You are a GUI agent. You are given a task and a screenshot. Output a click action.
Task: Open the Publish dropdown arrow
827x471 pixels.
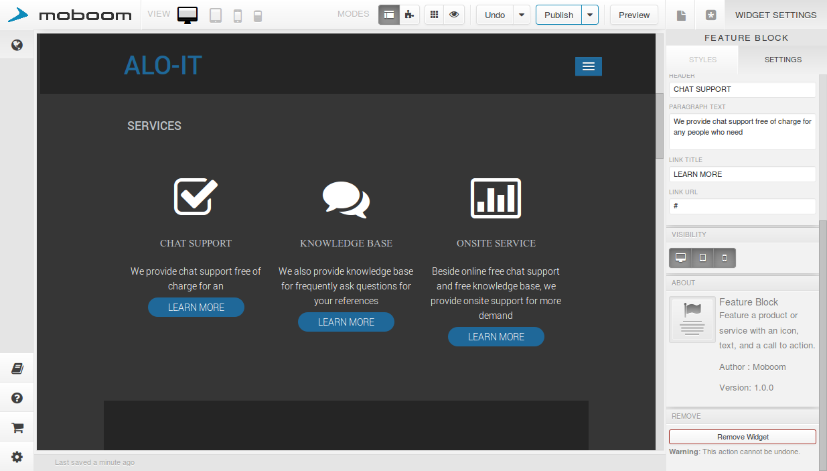point(589,15)
